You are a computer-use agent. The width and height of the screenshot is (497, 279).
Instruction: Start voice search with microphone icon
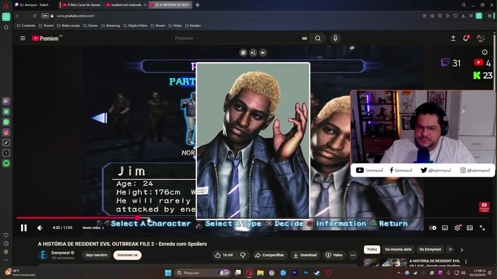pyautogui.click(x=335, y=38)
